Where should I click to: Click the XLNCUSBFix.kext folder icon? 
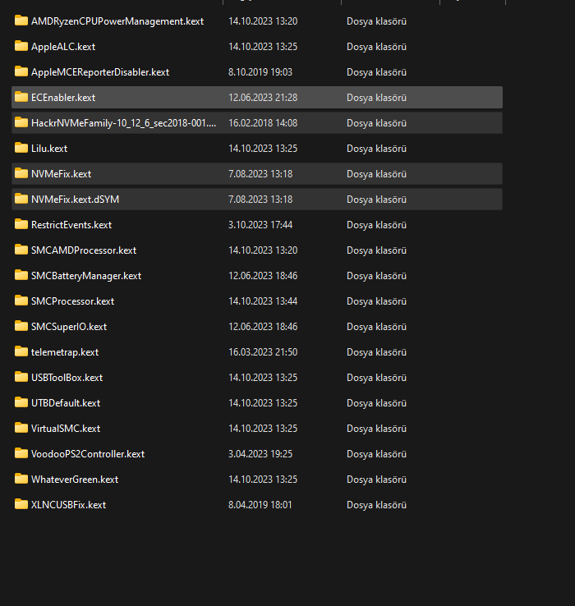coord(21,504)
